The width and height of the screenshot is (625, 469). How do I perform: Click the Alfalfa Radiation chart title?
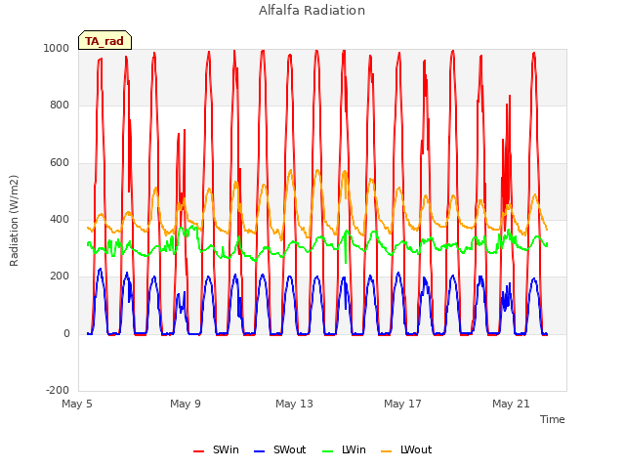click(312, 11)
